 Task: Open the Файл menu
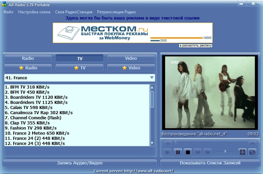9,12
